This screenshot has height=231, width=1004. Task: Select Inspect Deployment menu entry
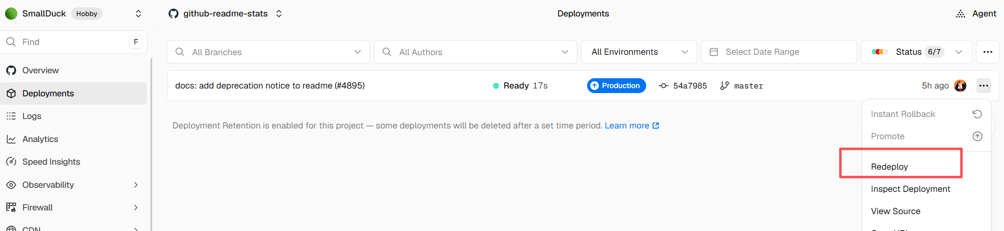point(927,189)
